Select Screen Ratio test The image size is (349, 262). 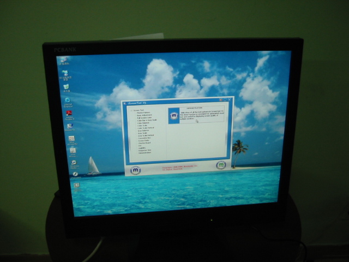[x=143, y=141]
